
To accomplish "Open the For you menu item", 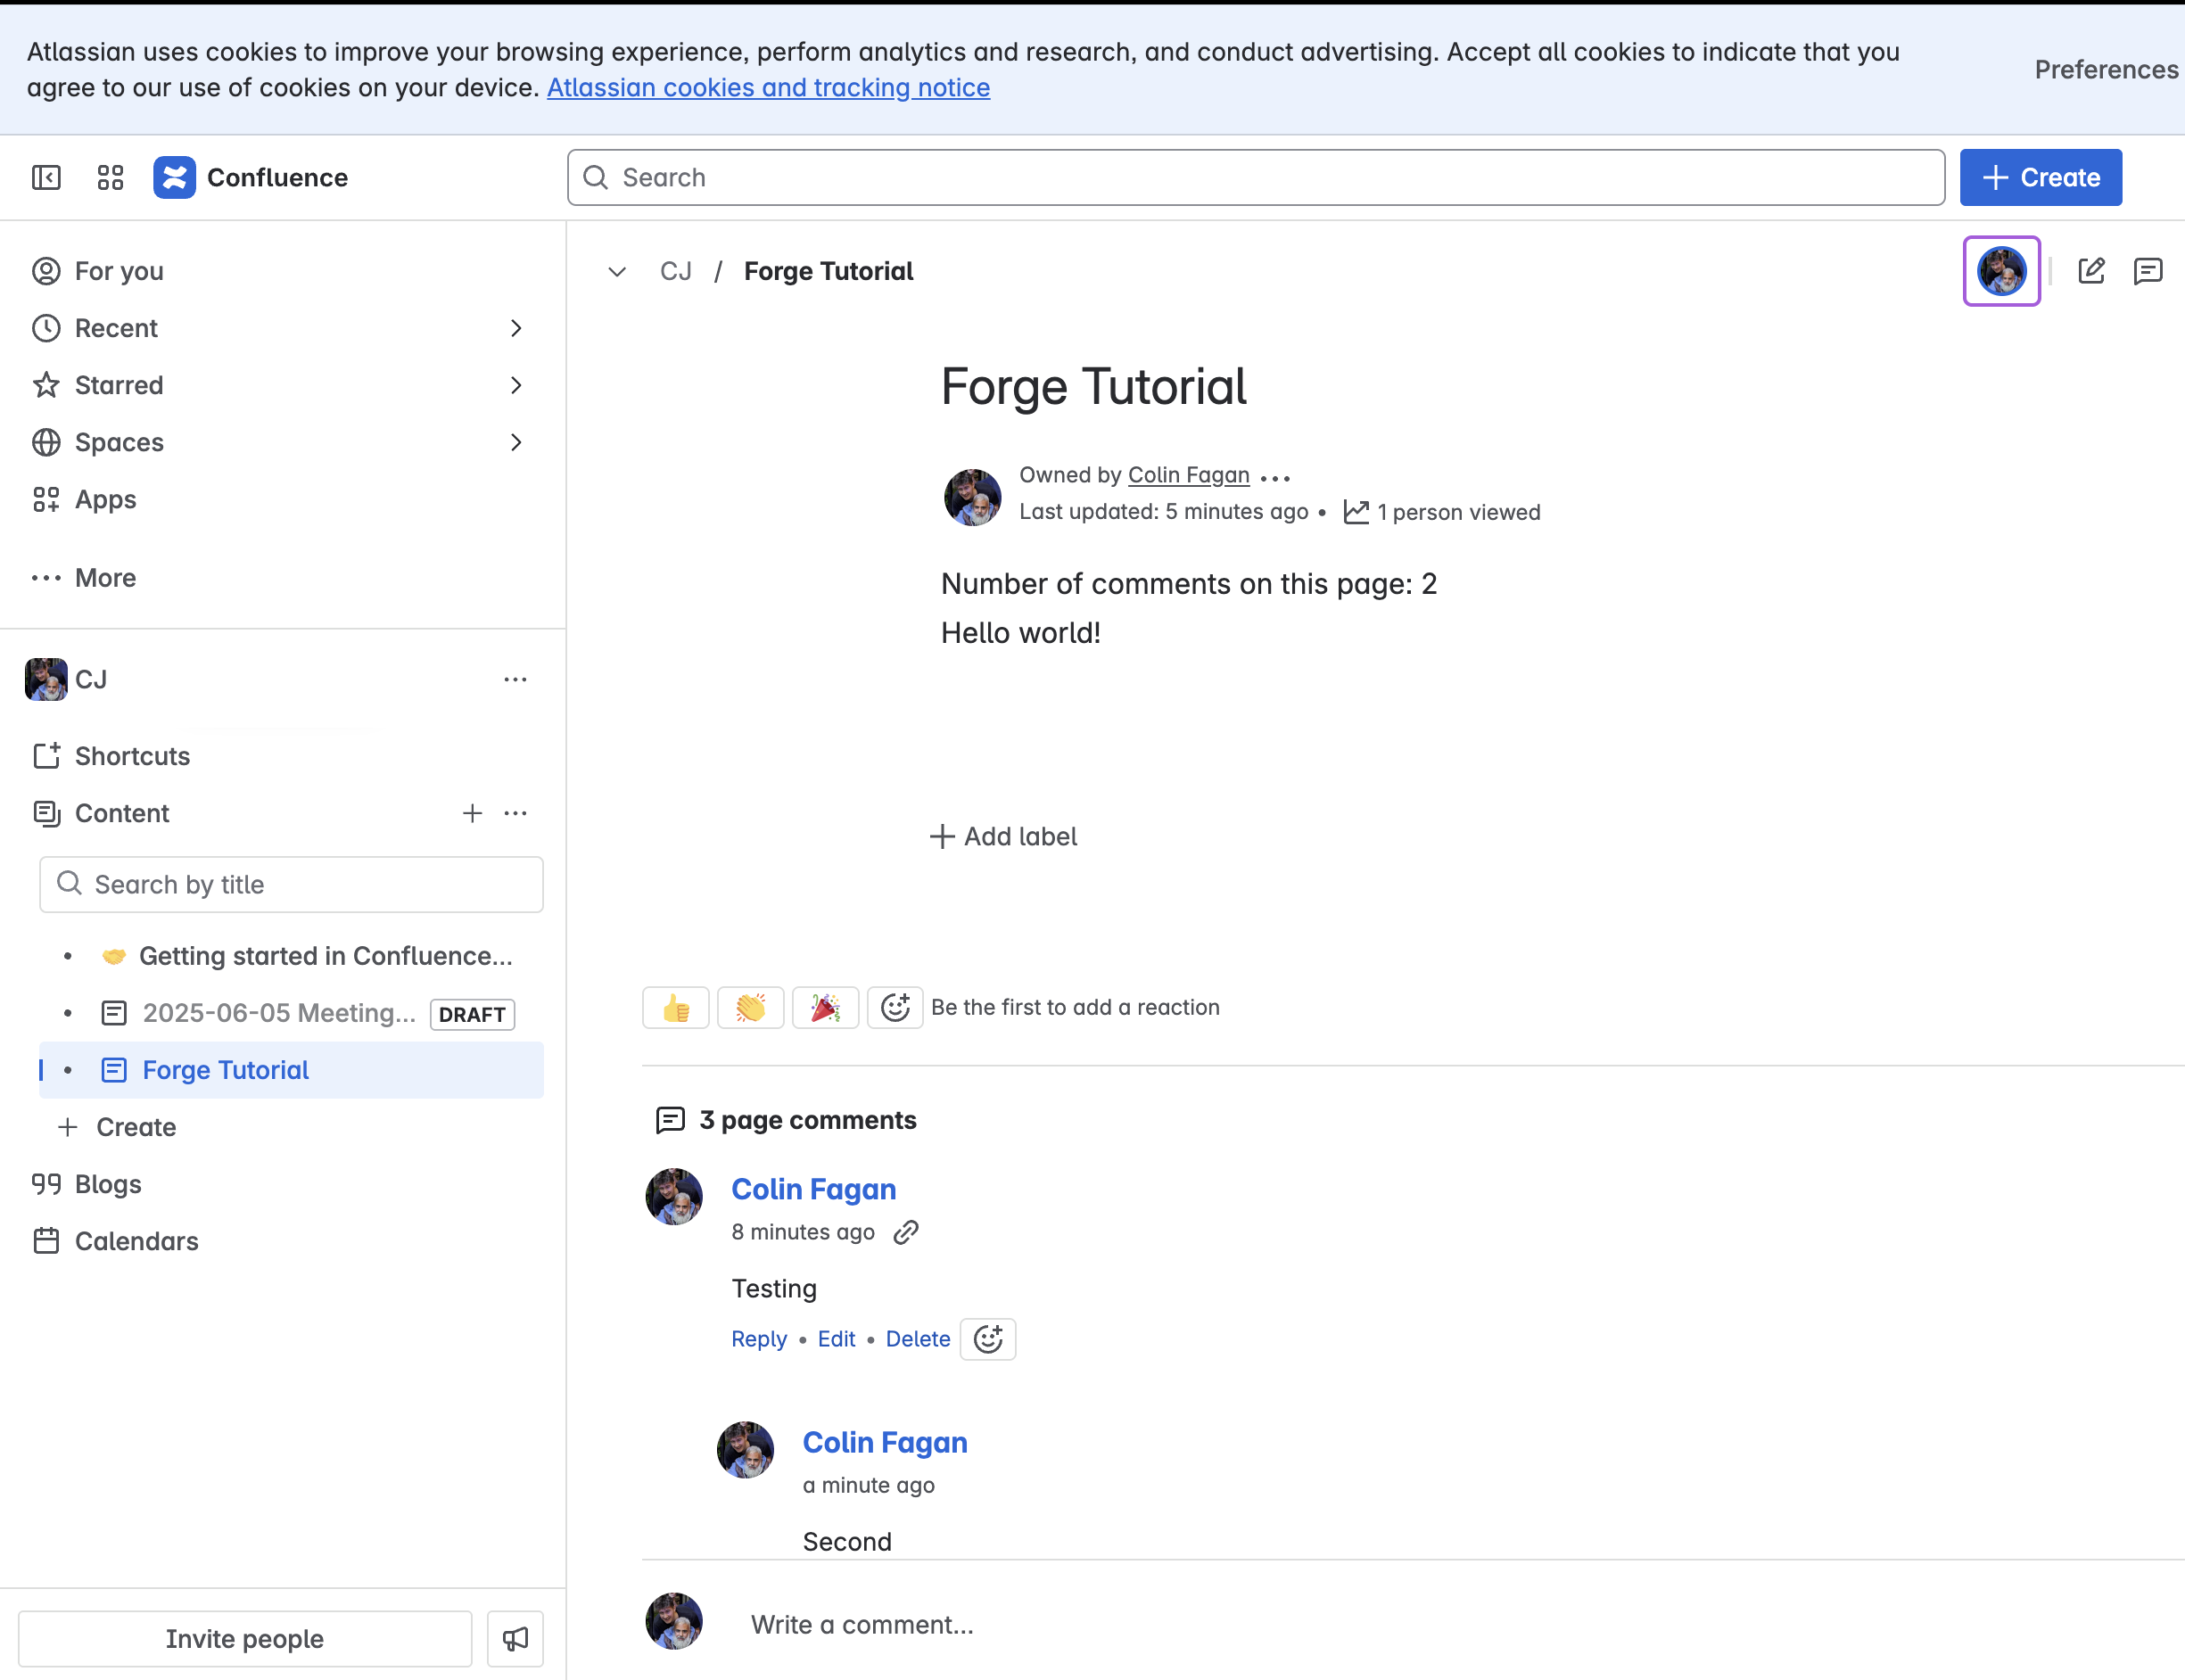I will tap(118, 271).
